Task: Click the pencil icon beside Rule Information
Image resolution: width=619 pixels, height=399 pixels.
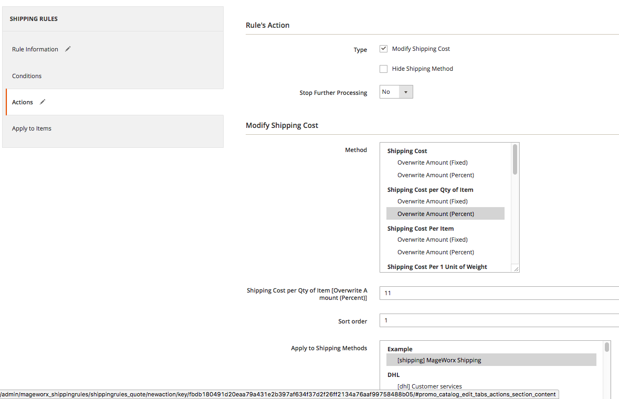Action: [68, 49]
